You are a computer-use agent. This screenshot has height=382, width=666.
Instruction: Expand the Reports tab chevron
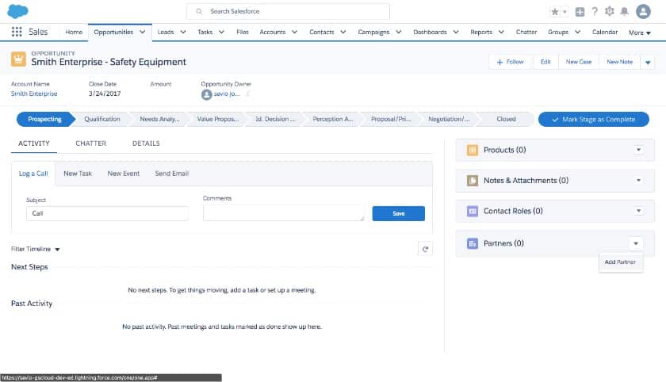[x=501, y=32]
